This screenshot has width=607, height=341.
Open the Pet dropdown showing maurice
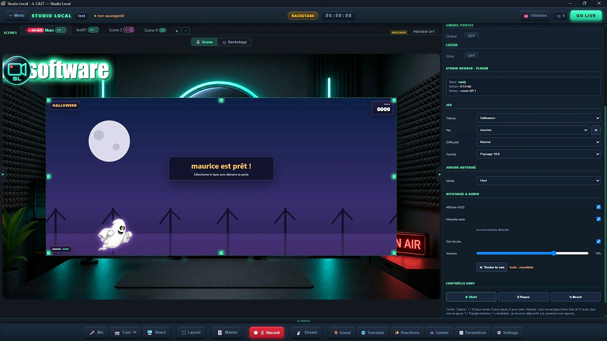[x=532, y=130]
